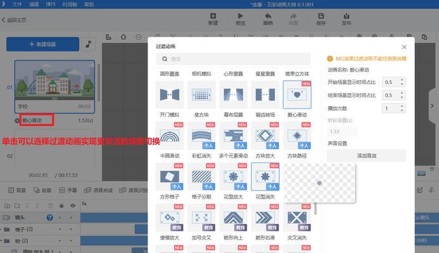The height and width of the screenshot is (253, 439).
Task: Expand the 树-[2] folder row
Action: (1, 241)
